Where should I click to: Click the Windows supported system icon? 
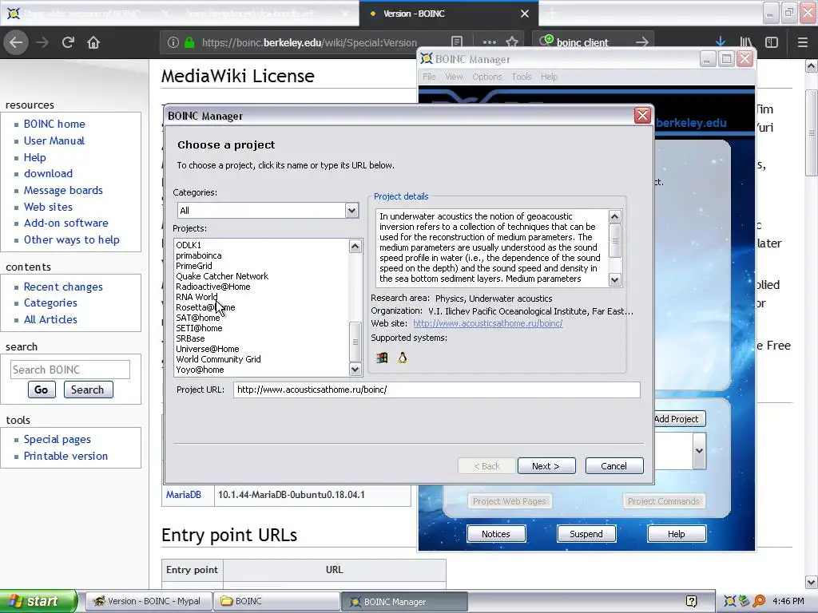click(382, 358)
